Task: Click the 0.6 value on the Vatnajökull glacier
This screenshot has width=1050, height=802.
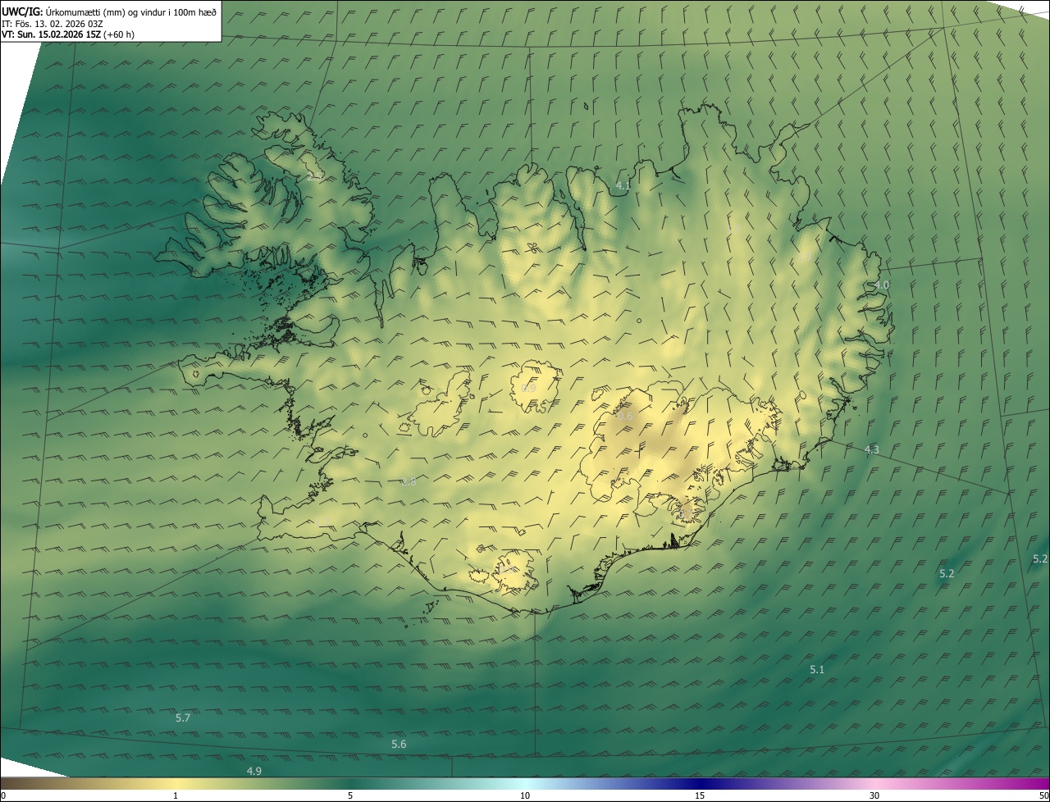Action: [x=625, y=417]
